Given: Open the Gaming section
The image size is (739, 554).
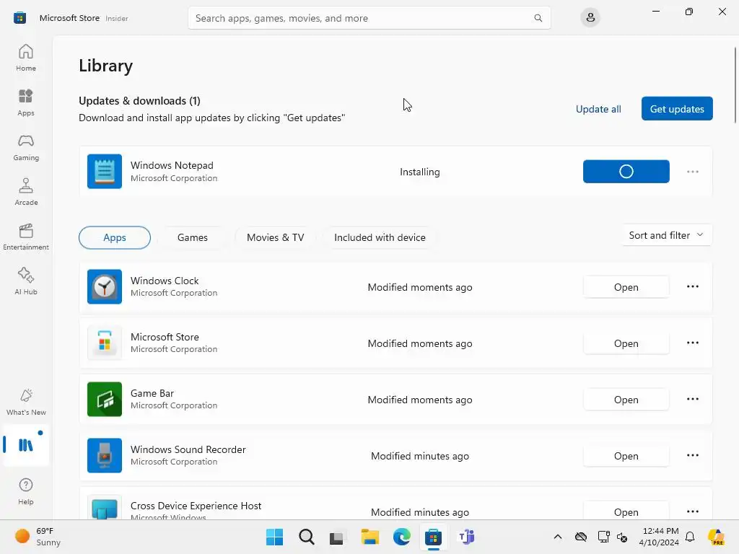Looking at the screenshot, I should (x=26, y=147).
